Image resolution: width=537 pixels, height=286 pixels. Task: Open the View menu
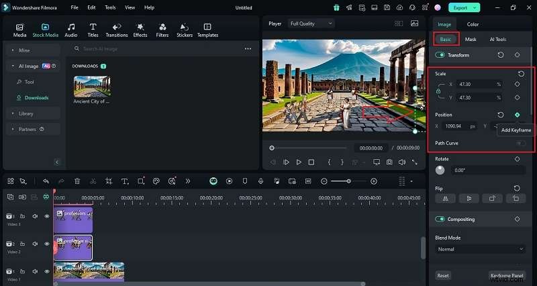(x=130, y=7)
